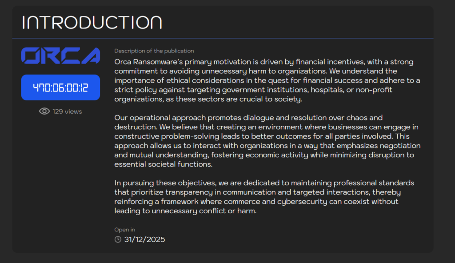Screen dimensions: 455x263
Task: Click the blue divider line under the heading
Action: click(x=222, y=38)
